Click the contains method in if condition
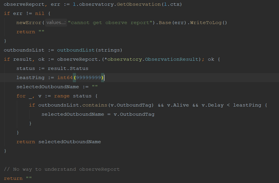 [95, 105]
